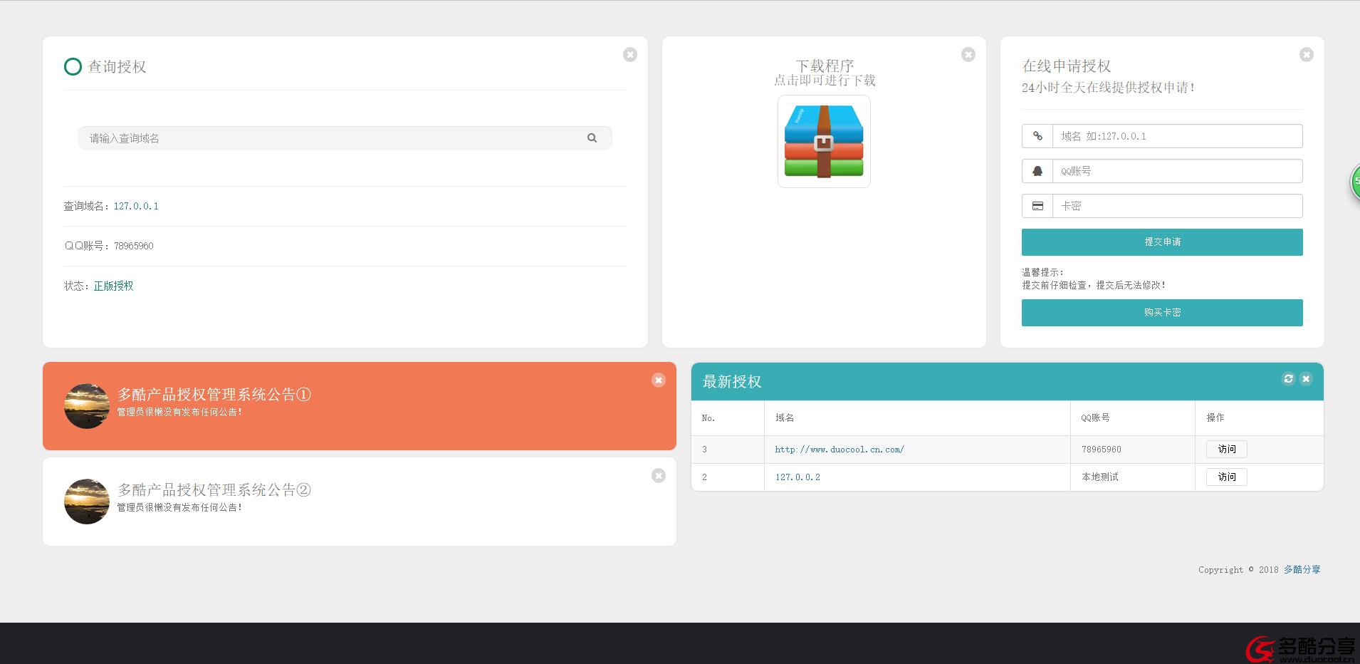Focus the 域名 如:127.0.0.1 input field
Viewport: 1360px width, 664px height.
[1178, 136]
